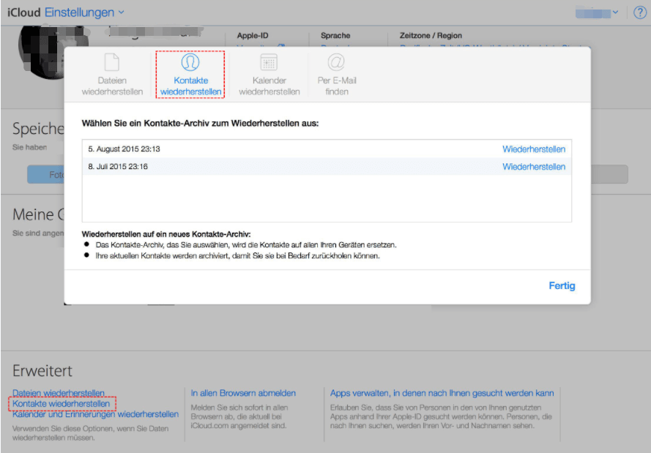Restore the 5. August 2015 contacts archive
This screenshot has height=453, width=651.
tap(533, 149)
